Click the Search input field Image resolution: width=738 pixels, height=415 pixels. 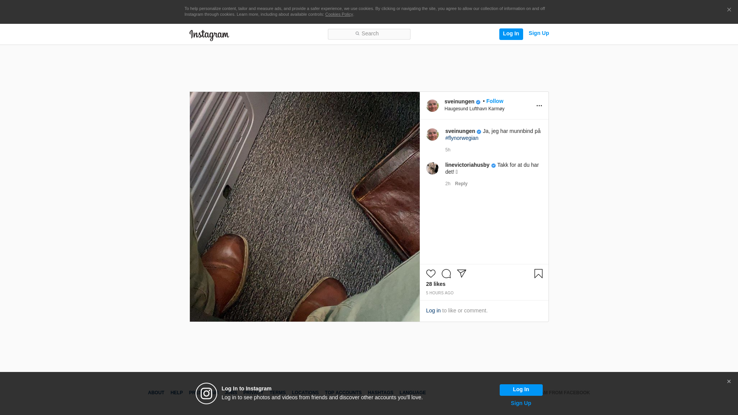click(x=369, y=34)
